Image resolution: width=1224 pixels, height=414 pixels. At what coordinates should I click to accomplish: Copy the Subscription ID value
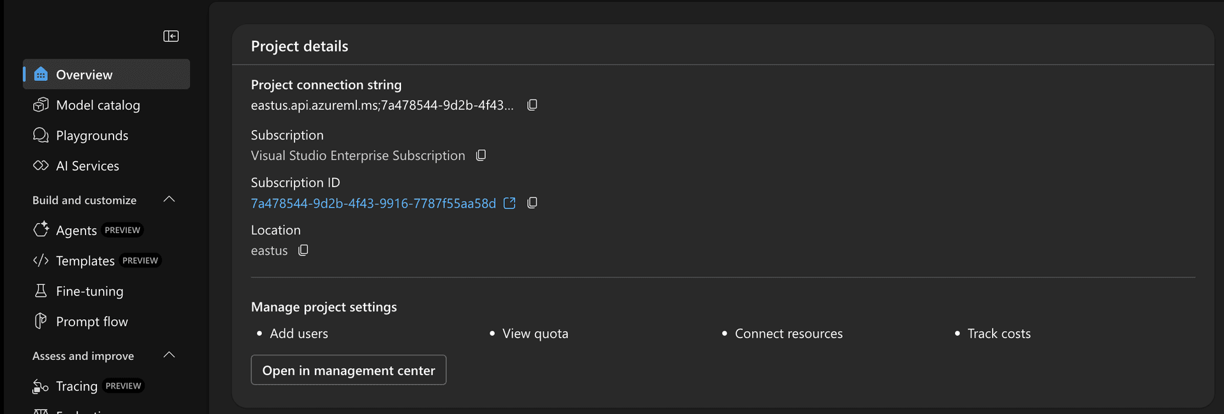[x=532, y=203]
